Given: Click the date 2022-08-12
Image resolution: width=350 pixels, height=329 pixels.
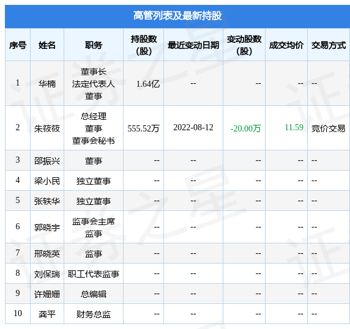Looking at the screenshot, I should pos(193,128).
